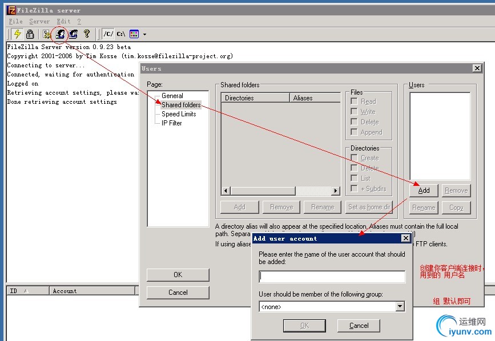Click Add button in Users group
Viewport: 495px width, 341px height.
coord(424,190)
